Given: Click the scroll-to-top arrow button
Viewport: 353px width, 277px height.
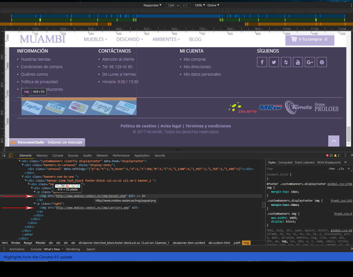Looking at the screenshot, I should pos(334,141).
